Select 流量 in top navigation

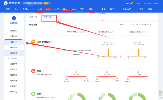[40, 9]
